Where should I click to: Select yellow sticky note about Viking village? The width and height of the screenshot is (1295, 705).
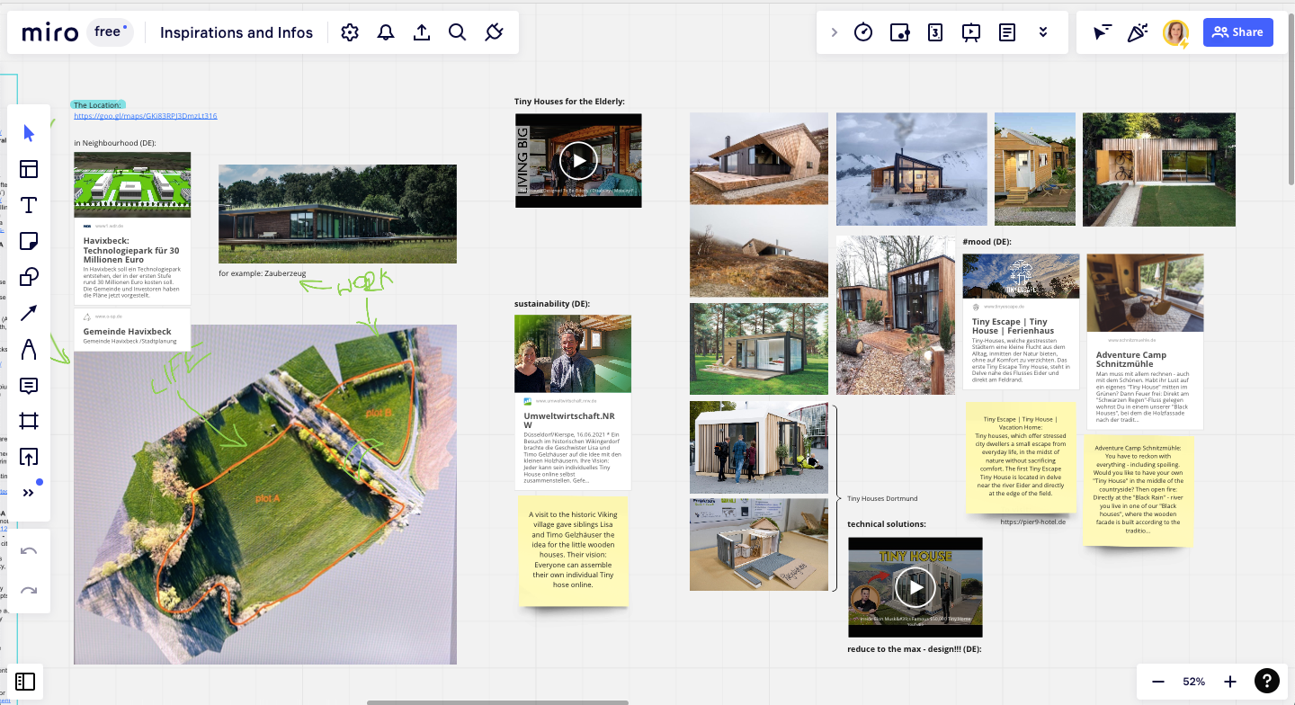coord(573,551)
